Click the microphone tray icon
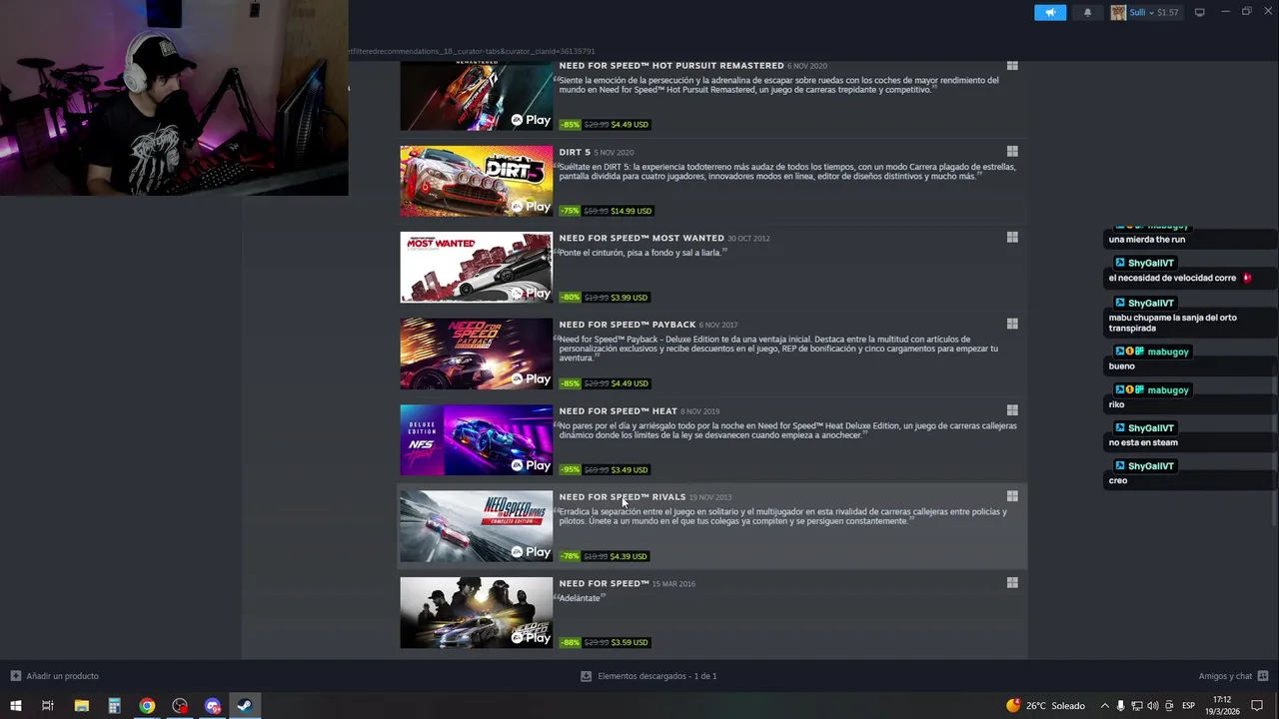1279x719 pixels. click(x=1120, y=706)
